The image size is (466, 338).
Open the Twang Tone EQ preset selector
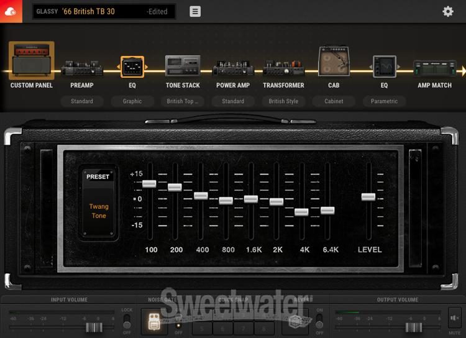click(99, 211)
